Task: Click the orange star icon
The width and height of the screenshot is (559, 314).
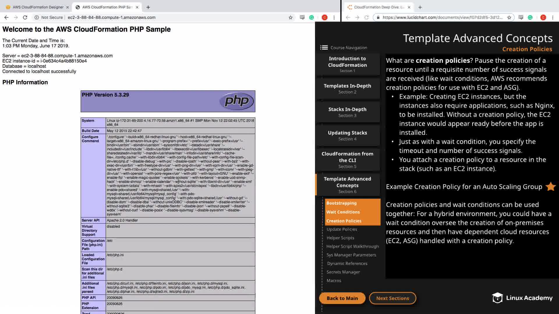Action: 551,186
